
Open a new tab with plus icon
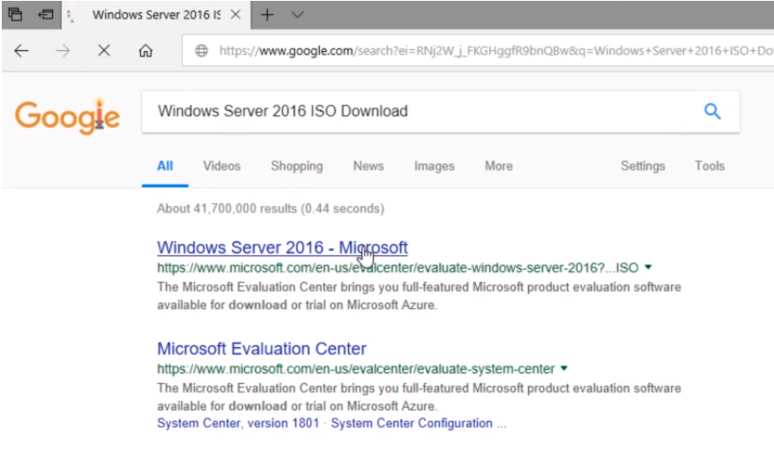[267, 15]
